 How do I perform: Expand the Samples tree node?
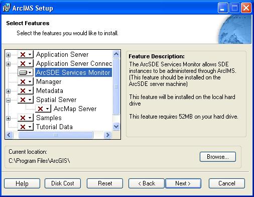[x=8, y=118]
